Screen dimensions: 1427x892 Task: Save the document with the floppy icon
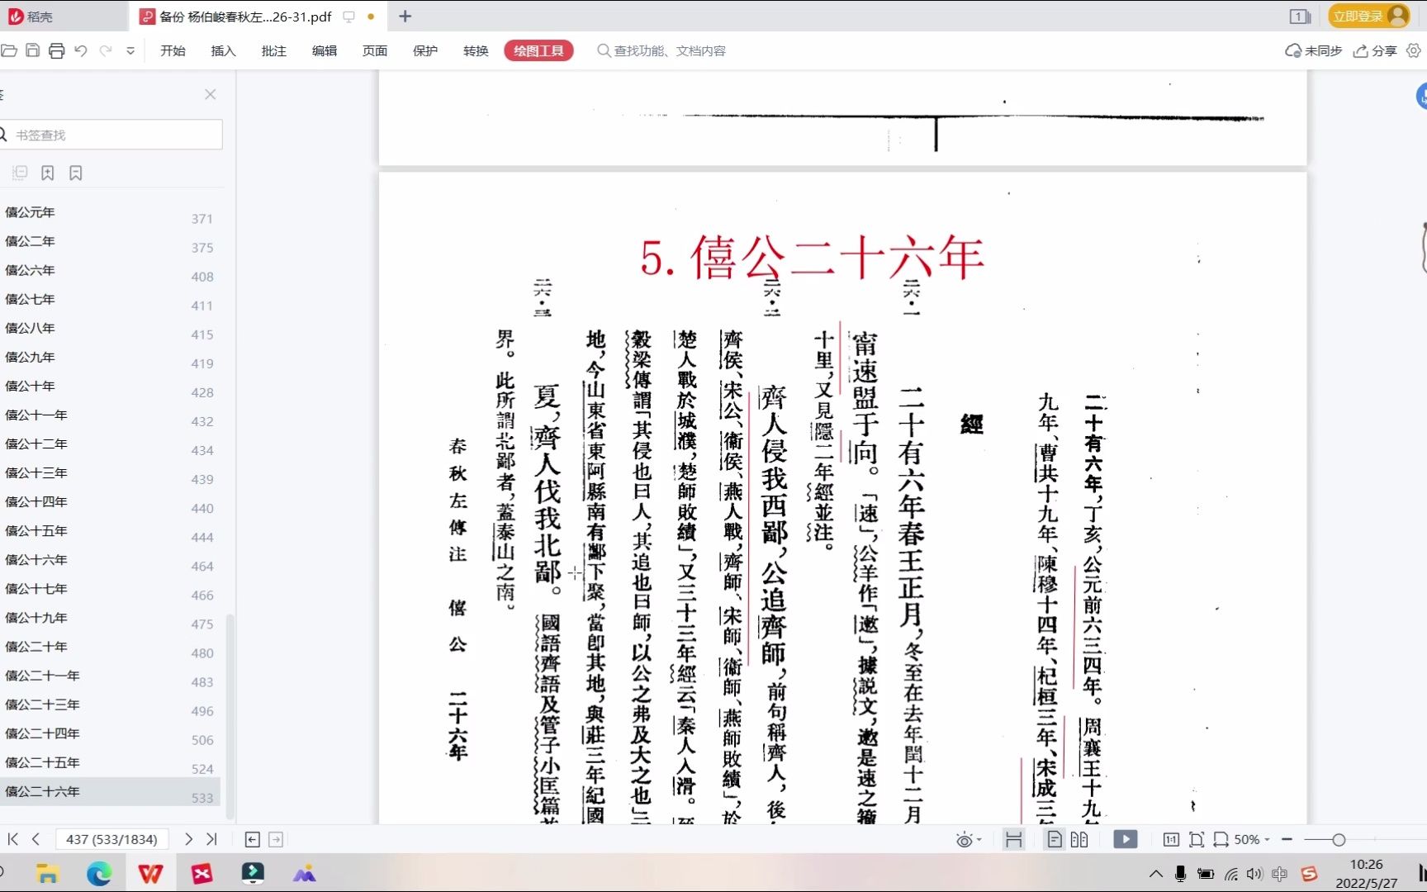(x=33, y=50)
